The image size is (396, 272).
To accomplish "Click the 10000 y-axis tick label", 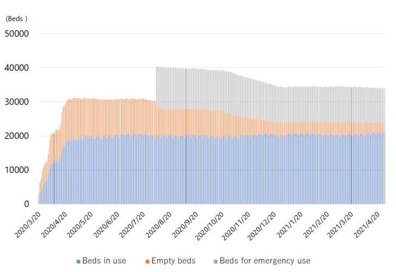I will point(17,170).
